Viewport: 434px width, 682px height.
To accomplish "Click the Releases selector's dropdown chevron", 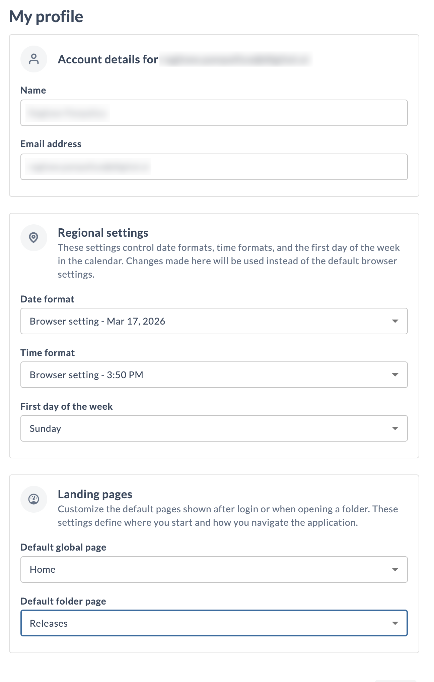I will click(x=396, y=623).
